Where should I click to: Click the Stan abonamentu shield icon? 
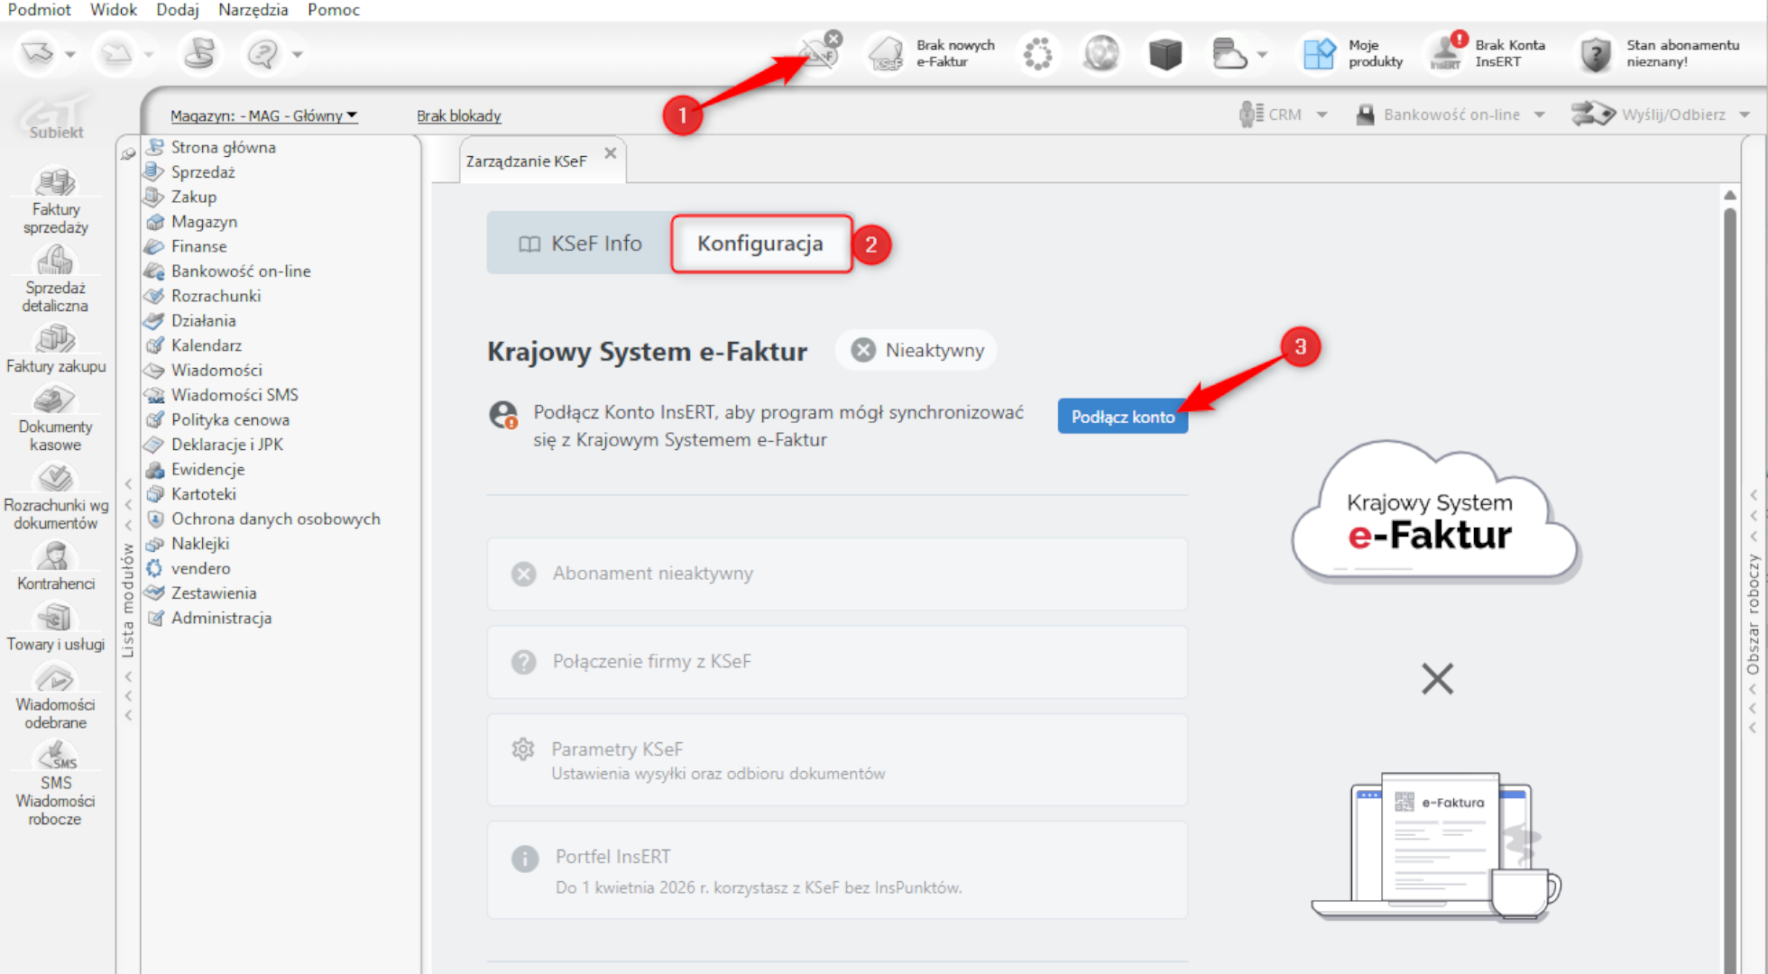point(1596,53)
